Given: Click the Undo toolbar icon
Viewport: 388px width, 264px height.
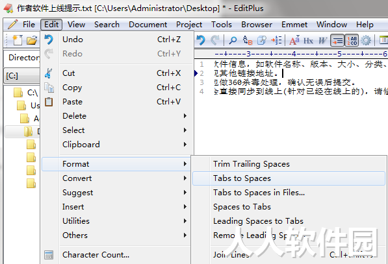Looking at the screenshot, I should [x=201, y=40].
